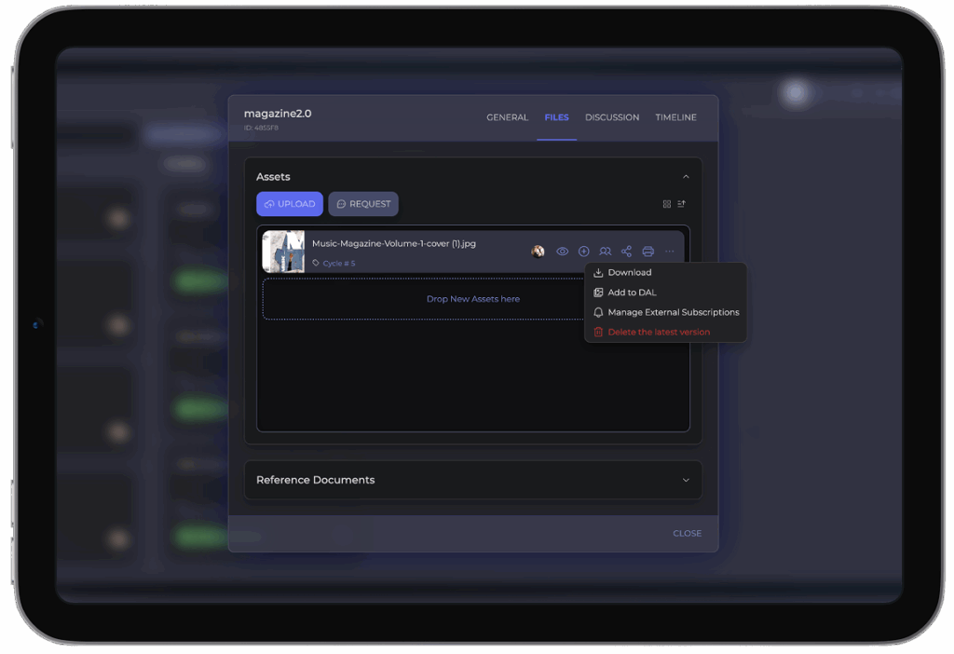The image size is (954, 654).
Task: Go to the Timeline tab
Action: tap(675, 117)
